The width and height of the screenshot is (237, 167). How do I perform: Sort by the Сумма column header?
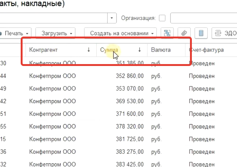tap(122, 50)
